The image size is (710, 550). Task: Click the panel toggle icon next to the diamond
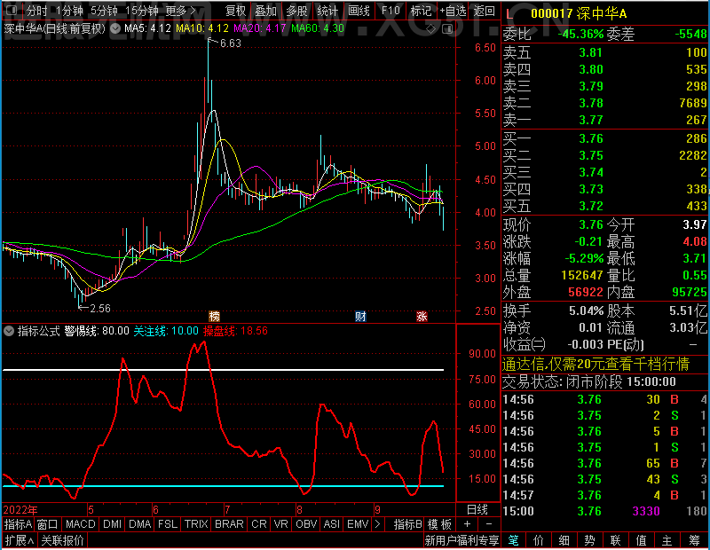tap(447, 29)
